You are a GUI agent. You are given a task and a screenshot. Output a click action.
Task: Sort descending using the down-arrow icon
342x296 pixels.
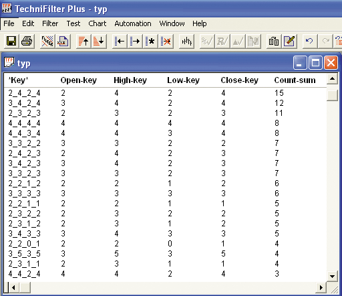(x=99, y=42)
